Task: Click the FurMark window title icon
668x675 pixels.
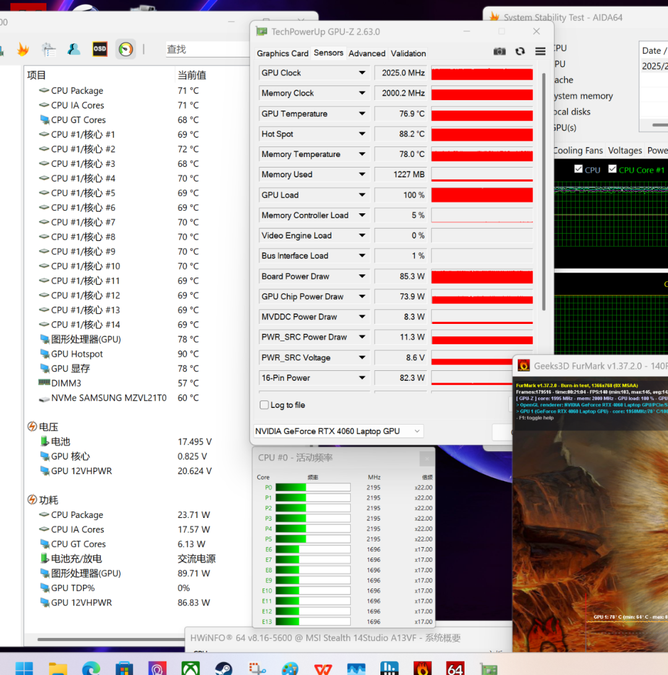Action: (x=523, y=365)
